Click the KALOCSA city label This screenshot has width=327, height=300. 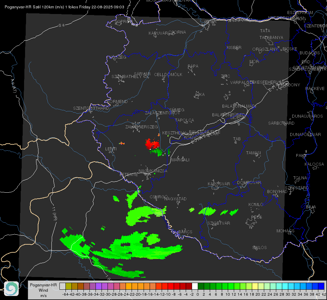314,164
